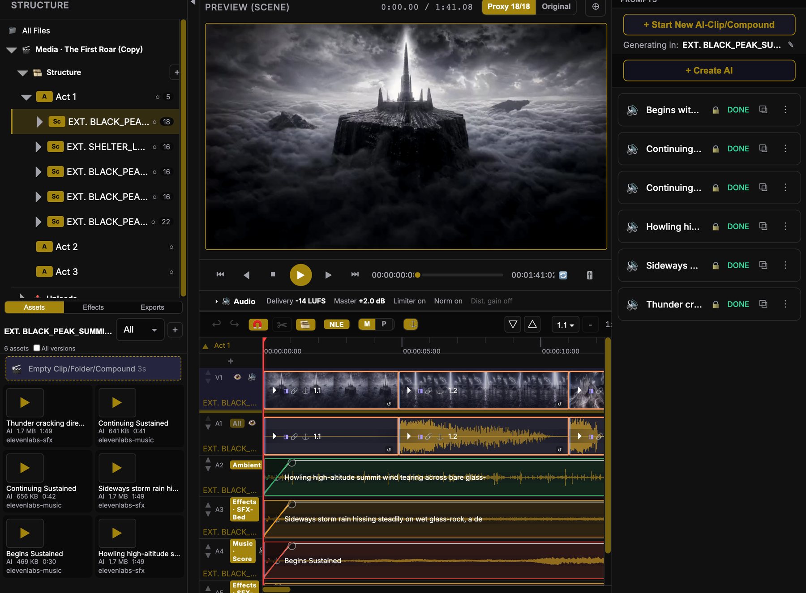Viewport: 806px width, 593px height.
Task: Toggle the NLE mode button
Action: click(x=336, y=324)
